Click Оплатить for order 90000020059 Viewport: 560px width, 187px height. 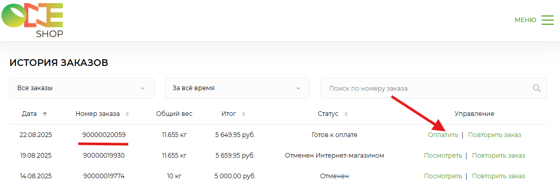coord(443,135)
